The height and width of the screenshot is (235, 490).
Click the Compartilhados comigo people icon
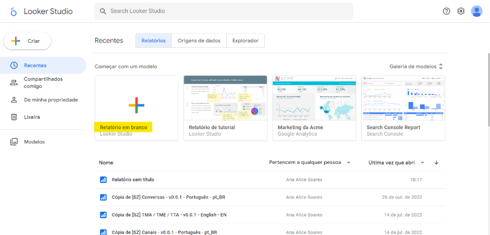[x=14, y=82]
